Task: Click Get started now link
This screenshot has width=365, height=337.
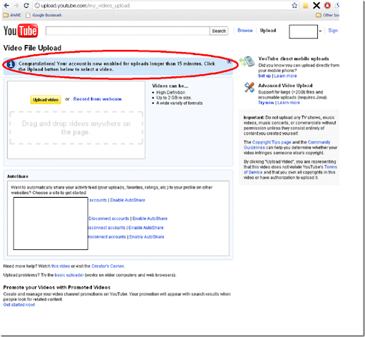Action: pos(19,305)
